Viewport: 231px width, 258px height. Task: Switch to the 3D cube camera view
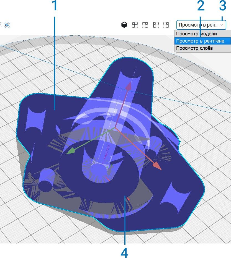(124, 25)
